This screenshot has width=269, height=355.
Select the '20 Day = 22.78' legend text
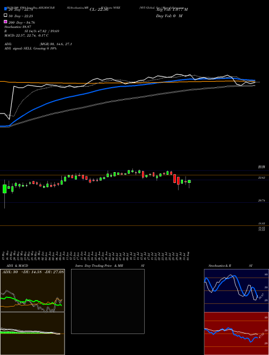pyautogui.click(x=21, y=10)
